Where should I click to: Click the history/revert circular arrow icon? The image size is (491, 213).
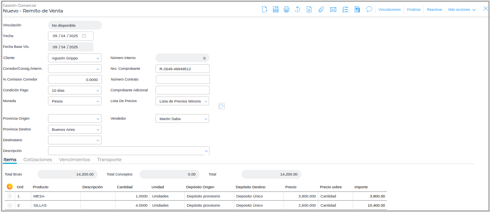point(297,10)
